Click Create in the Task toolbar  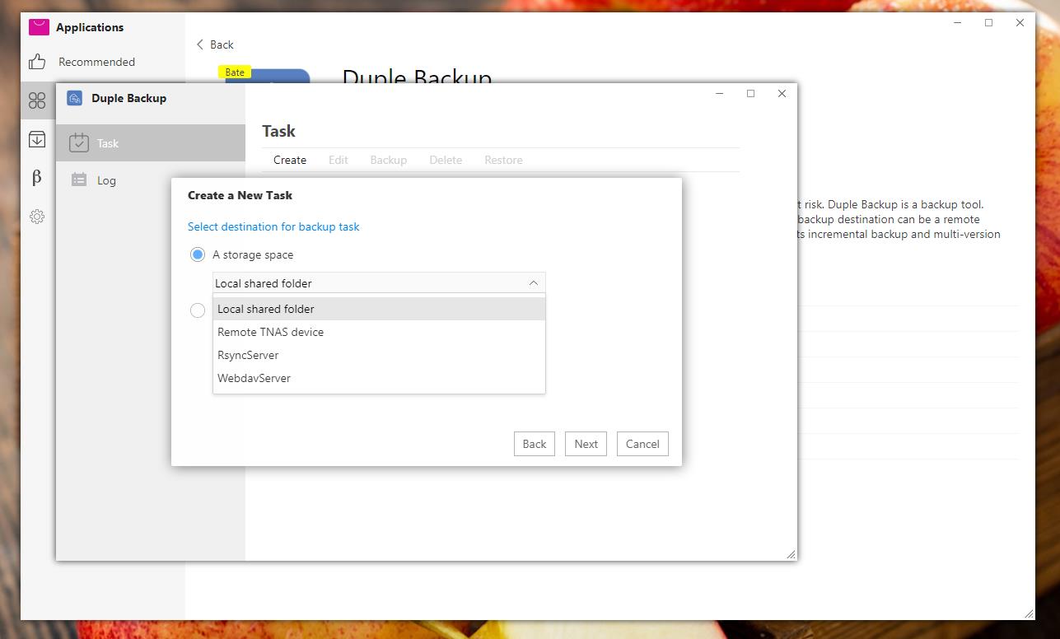coord(290,160)
